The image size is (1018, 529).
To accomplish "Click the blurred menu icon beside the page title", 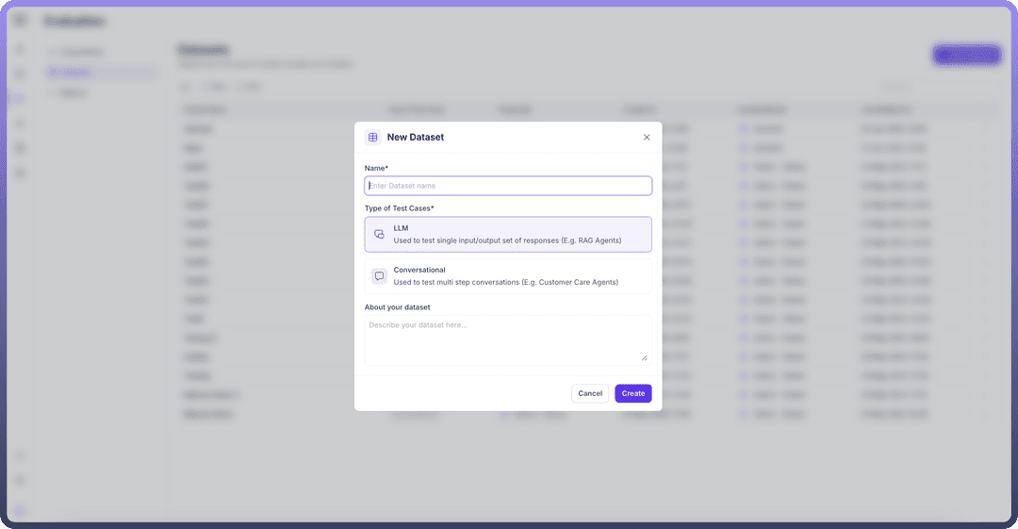I will click(x=21, y=21).
